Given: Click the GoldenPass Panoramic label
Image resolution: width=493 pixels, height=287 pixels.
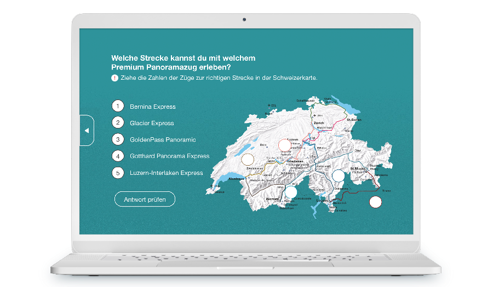Looking at the screenshot, I should [x=163, y=139].
